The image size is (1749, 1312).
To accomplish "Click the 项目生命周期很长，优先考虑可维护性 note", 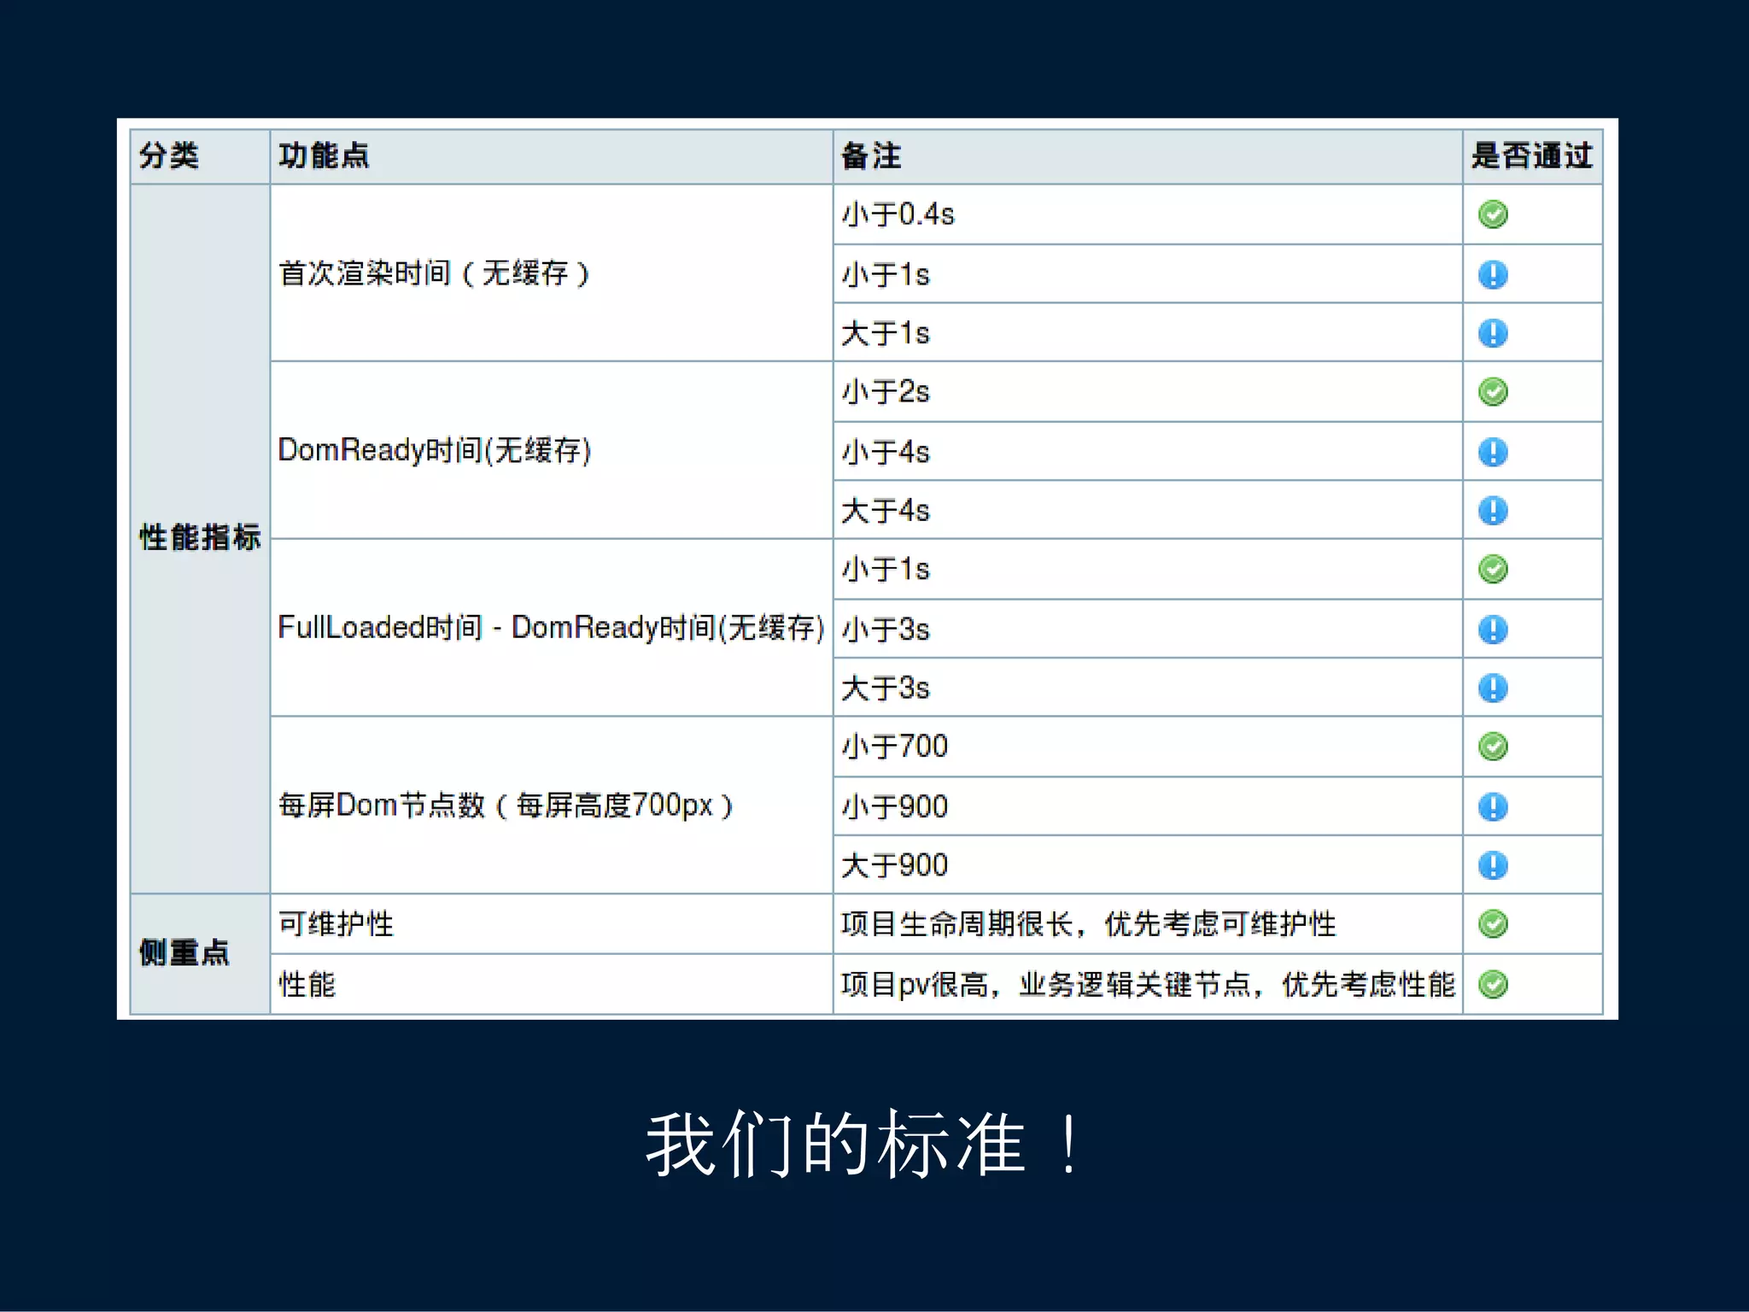I will coord(1148,924).
